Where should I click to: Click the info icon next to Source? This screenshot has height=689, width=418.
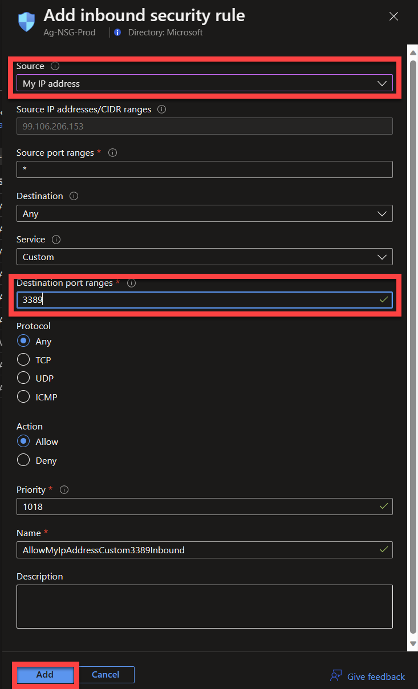coord(55,66)
